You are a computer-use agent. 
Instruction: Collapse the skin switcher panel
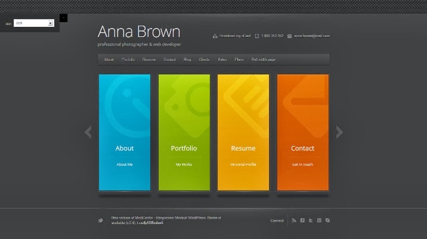point(63,18)
